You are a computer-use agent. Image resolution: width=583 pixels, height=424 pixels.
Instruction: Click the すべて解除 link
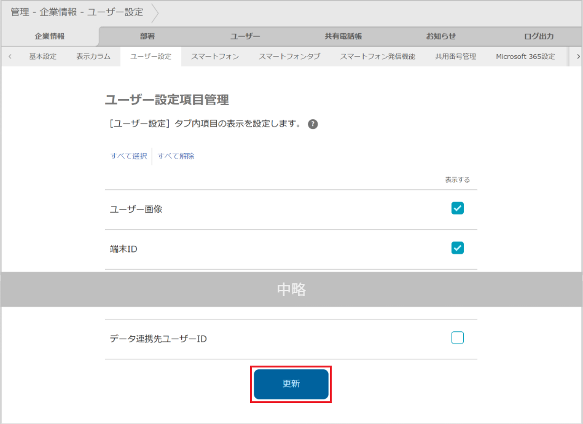tap(175, 156)
